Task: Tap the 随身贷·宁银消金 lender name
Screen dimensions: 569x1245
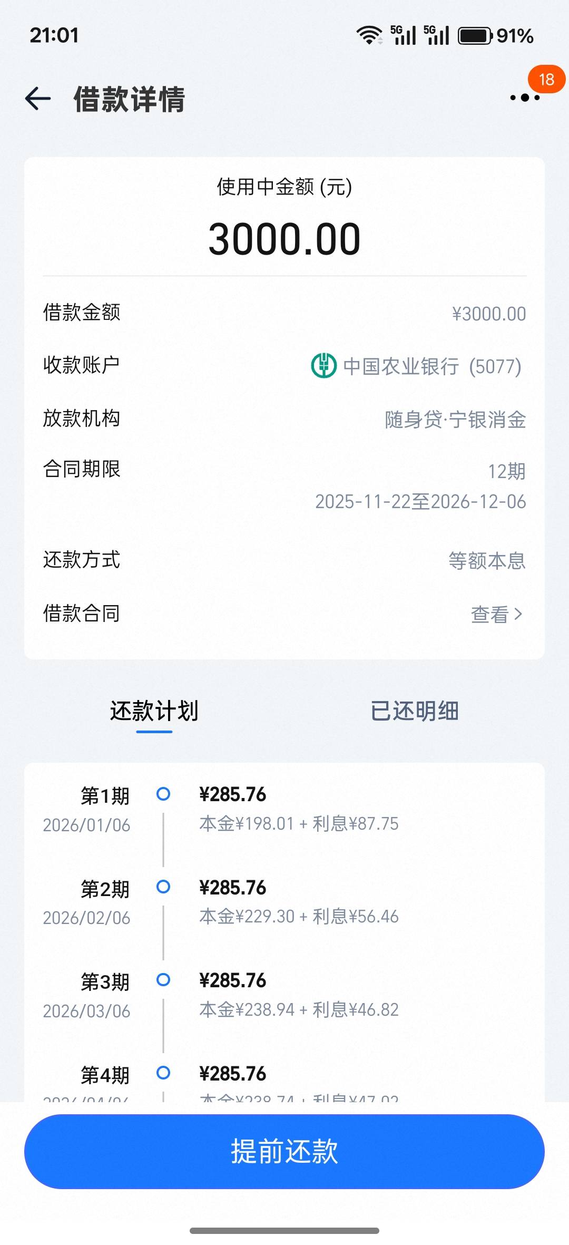Action: pyautogui.click(x=455, y=420)
